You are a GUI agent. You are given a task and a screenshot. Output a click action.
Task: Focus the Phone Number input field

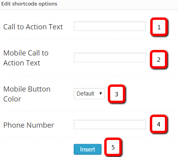pos(110,124)
